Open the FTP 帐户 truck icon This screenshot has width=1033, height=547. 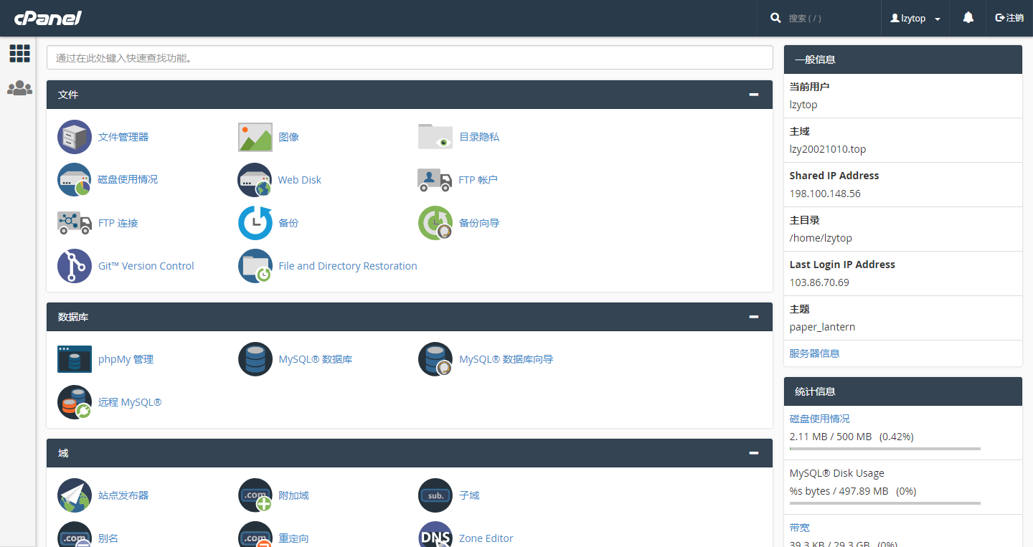pyautogui.click(x=435, y=180)
